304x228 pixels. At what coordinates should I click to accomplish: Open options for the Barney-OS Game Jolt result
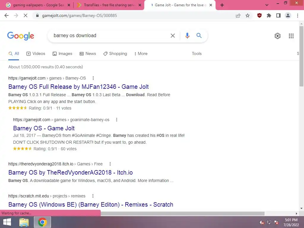93,78
